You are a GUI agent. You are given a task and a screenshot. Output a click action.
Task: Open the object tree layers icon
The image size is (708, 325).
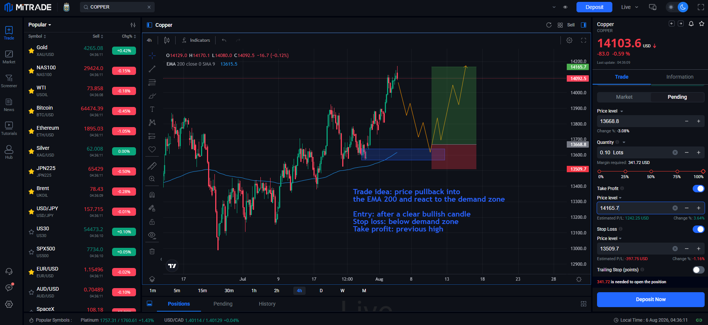tap(152, 279)
